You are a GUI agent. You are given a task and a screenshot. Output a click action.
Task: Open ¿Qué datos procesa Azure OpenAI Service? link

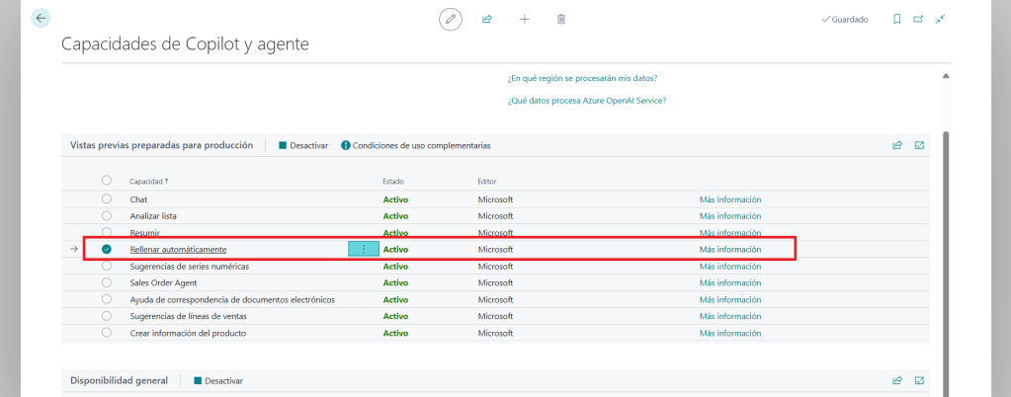point(586,101)
